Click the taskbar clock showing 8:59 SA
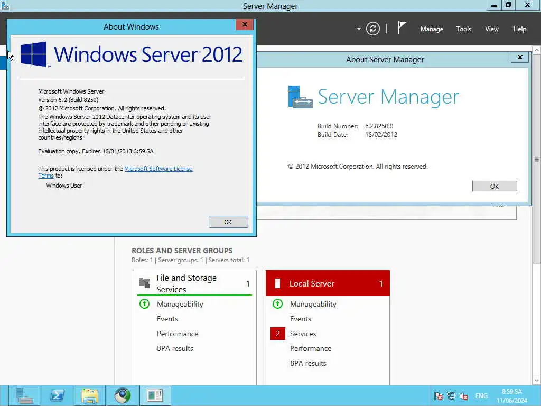The width and height of the screenshot is (541, 406). click(511, 396)
